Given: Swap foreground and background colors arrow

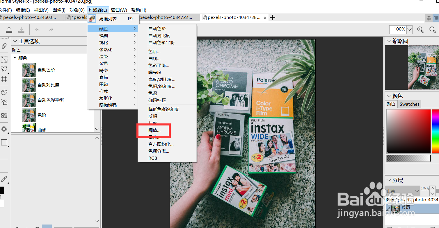Looking at the screenshot, I should pos(1,197).
